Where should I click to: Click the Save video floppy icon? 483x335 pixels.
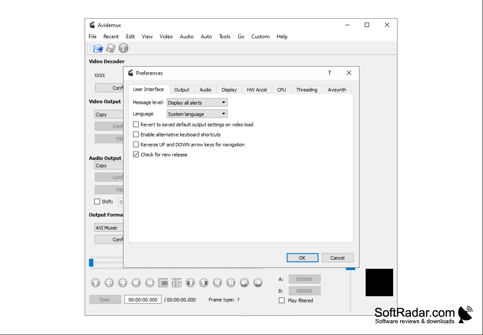click(110, 48)
